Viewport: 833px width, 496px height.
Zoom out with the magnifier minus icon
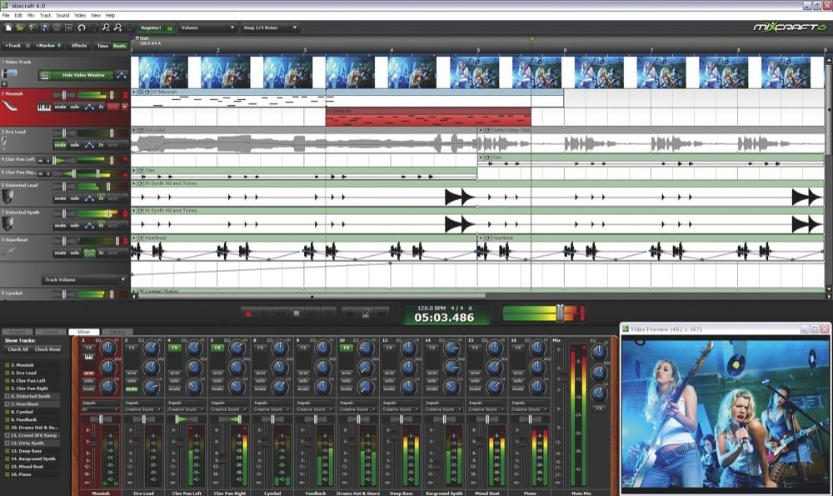click(x=106, y=28)
